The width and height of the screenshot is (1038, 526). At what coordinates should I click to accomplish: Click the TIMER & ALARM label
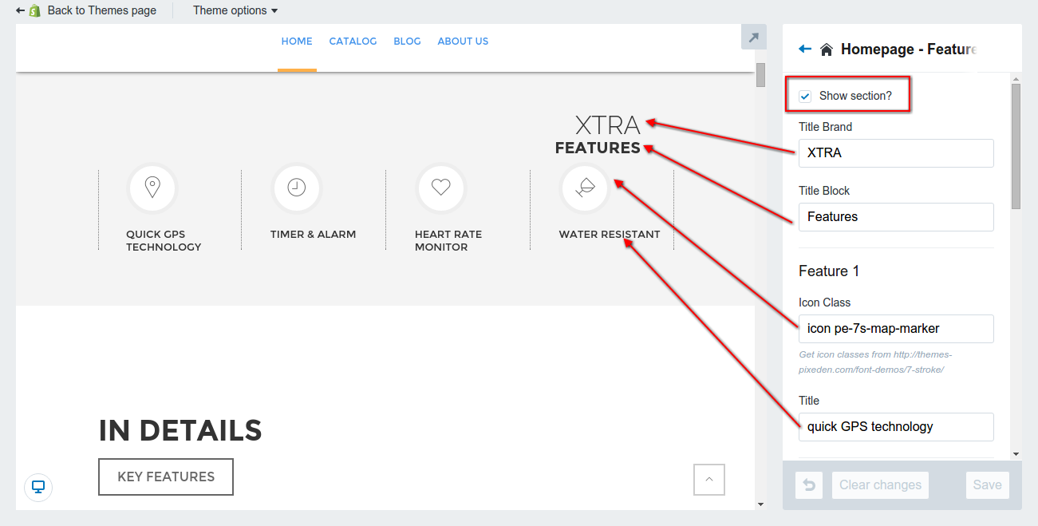(314, 235)
